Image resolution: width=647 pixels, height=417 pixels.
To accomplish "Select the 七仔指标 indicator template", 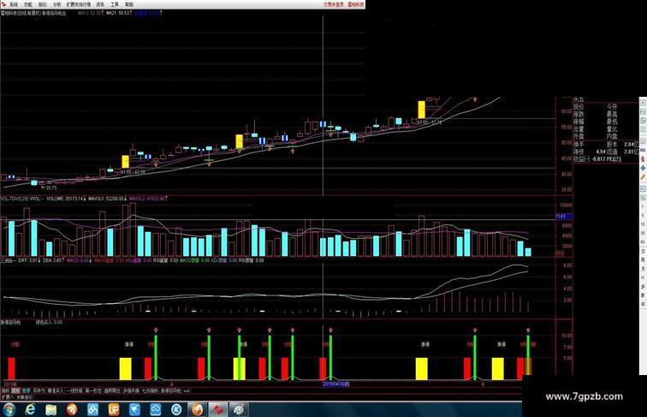I will pos(151,390).
